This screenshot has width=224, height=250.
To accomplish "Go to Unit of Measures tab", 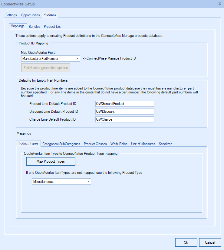I will pos(143,144).
